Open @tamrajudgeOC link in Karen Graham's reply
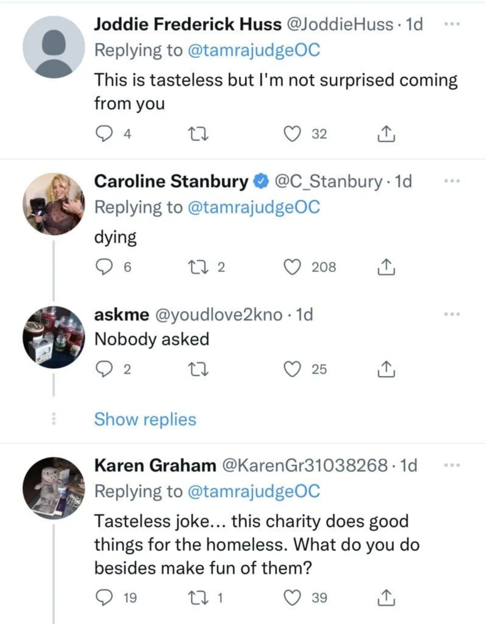This screenshot has height=624, width=485. point(253,491)
